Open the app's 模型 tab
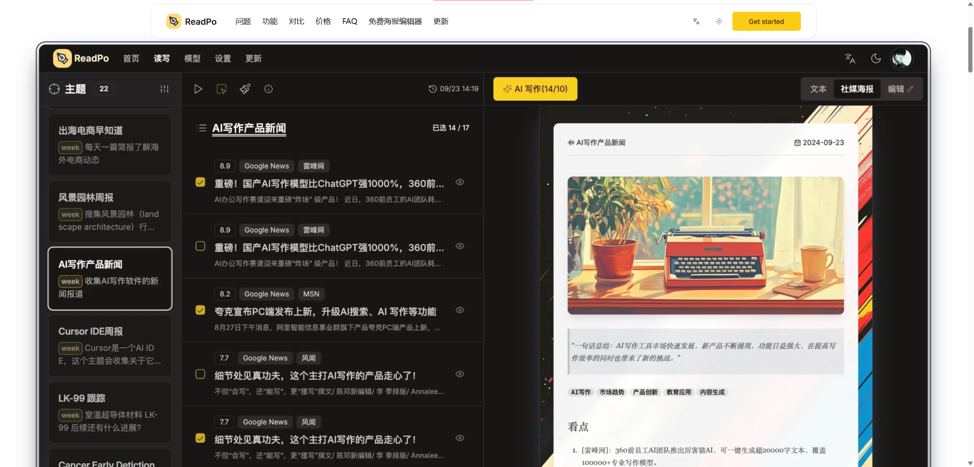 pyautogui.click(x=192, y=58)
